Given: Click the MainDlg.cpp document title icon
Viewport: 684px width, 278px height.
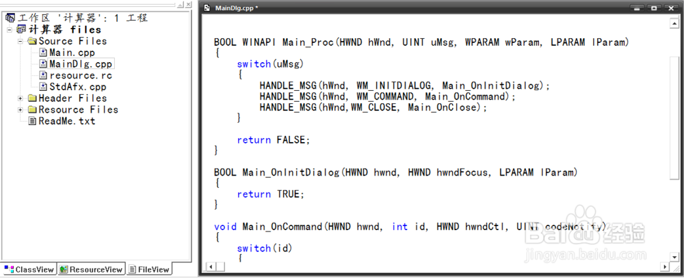Looking at the screenshot, I should point(208,8).
